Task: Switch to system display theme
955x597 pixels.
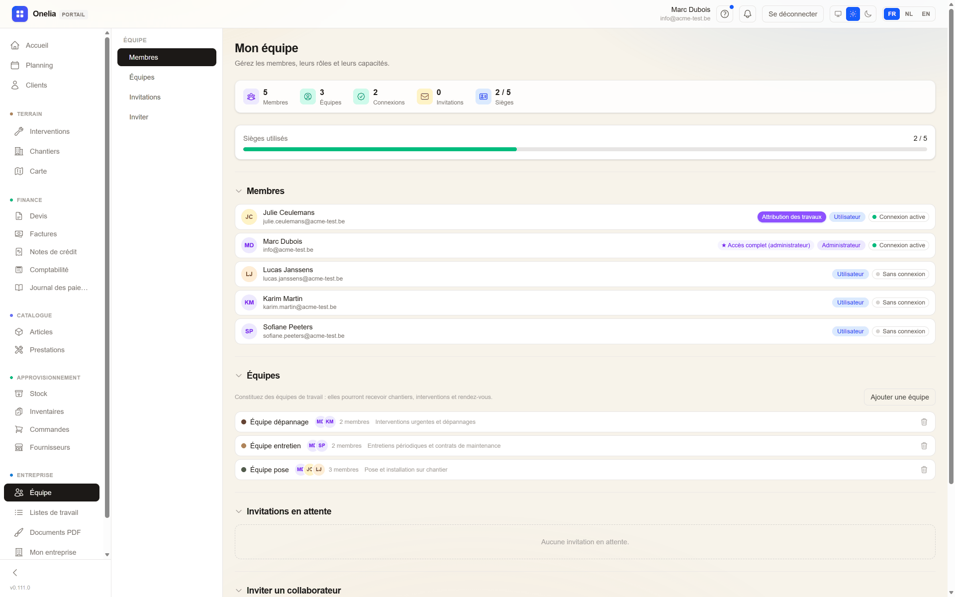Action: pos(838,14)
